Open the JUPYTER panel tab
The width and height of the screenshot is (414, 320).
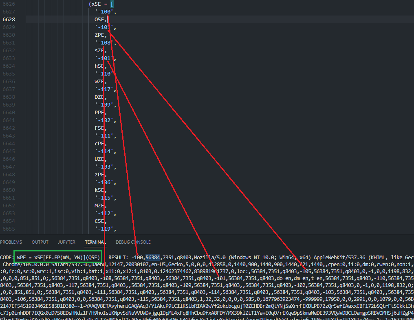point(66,242)
